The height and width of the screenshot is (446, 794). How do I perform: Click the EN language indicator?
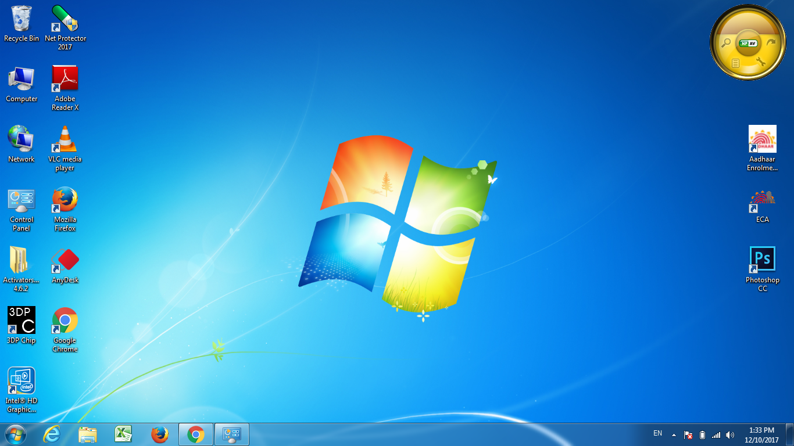(x=657, y=433)
